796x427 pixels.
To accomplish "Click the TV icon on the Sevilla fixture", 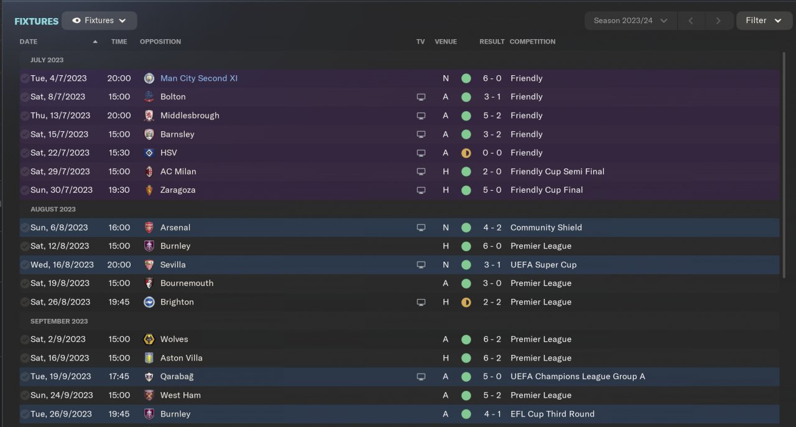I will [421, 265].
